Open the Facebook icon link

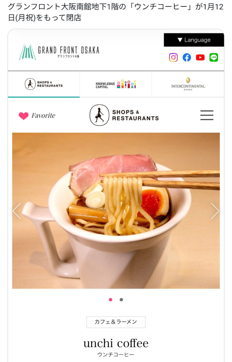click(x=187, y=57)
